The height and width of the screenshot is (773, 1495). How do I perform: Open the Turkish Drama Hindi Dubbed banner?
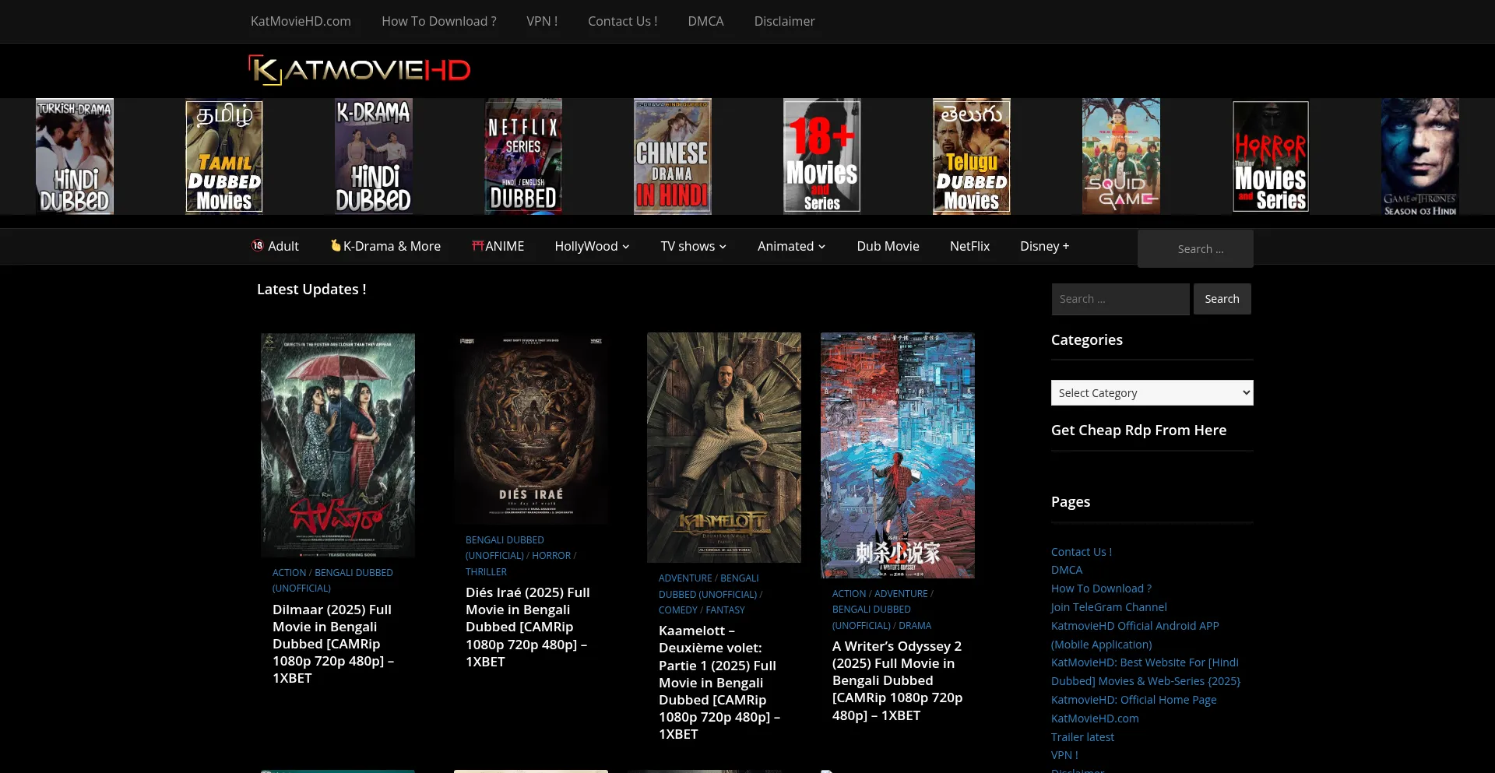pos(75,156)
